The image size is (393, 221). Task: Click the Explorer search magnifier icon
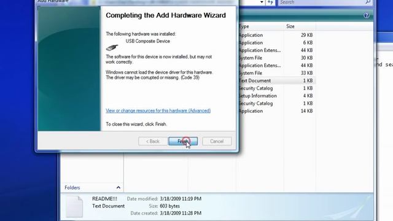pyautogui.click(x=368, y=2)
